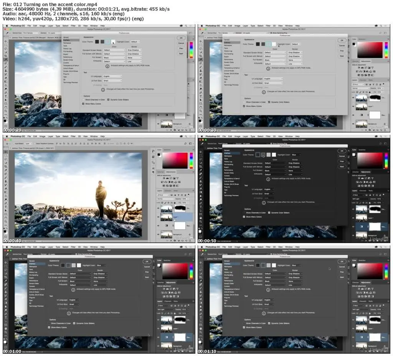The width and height of the screenshot is (393, 356).
Task: Toggle Dynamic Color Sliders in 00:00:20 frame
Action: (108, 99)
